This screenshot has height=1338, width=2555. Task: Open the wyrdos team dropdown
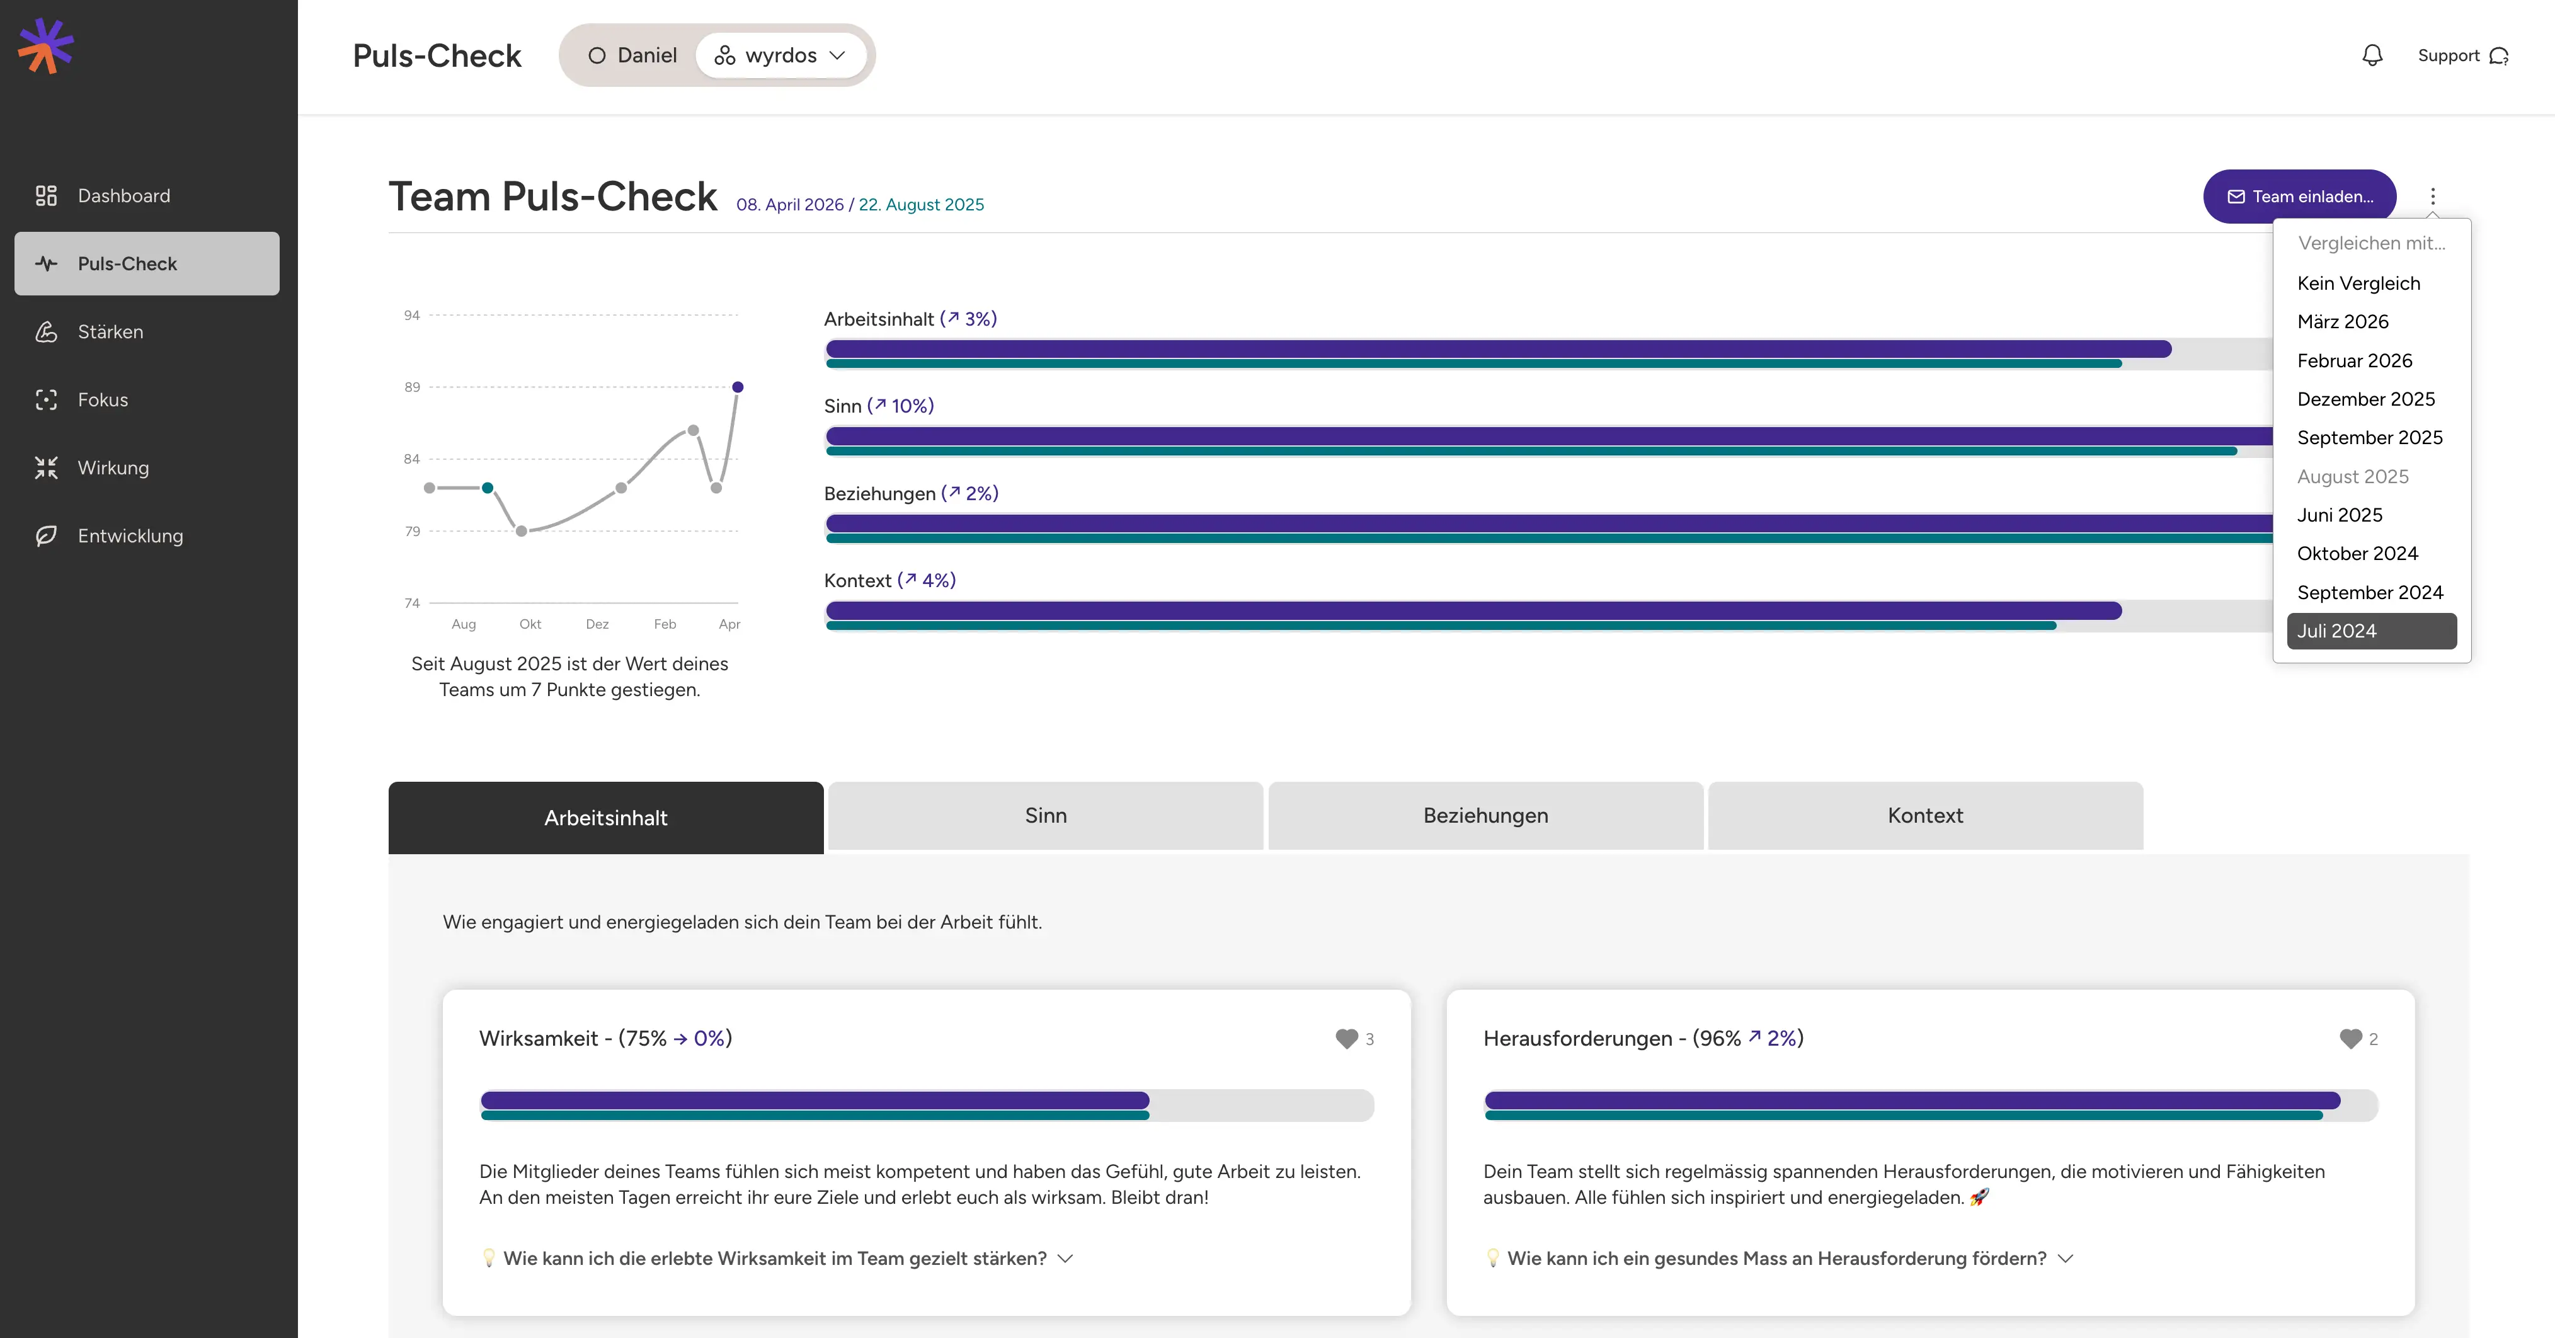tap(780, 55)
